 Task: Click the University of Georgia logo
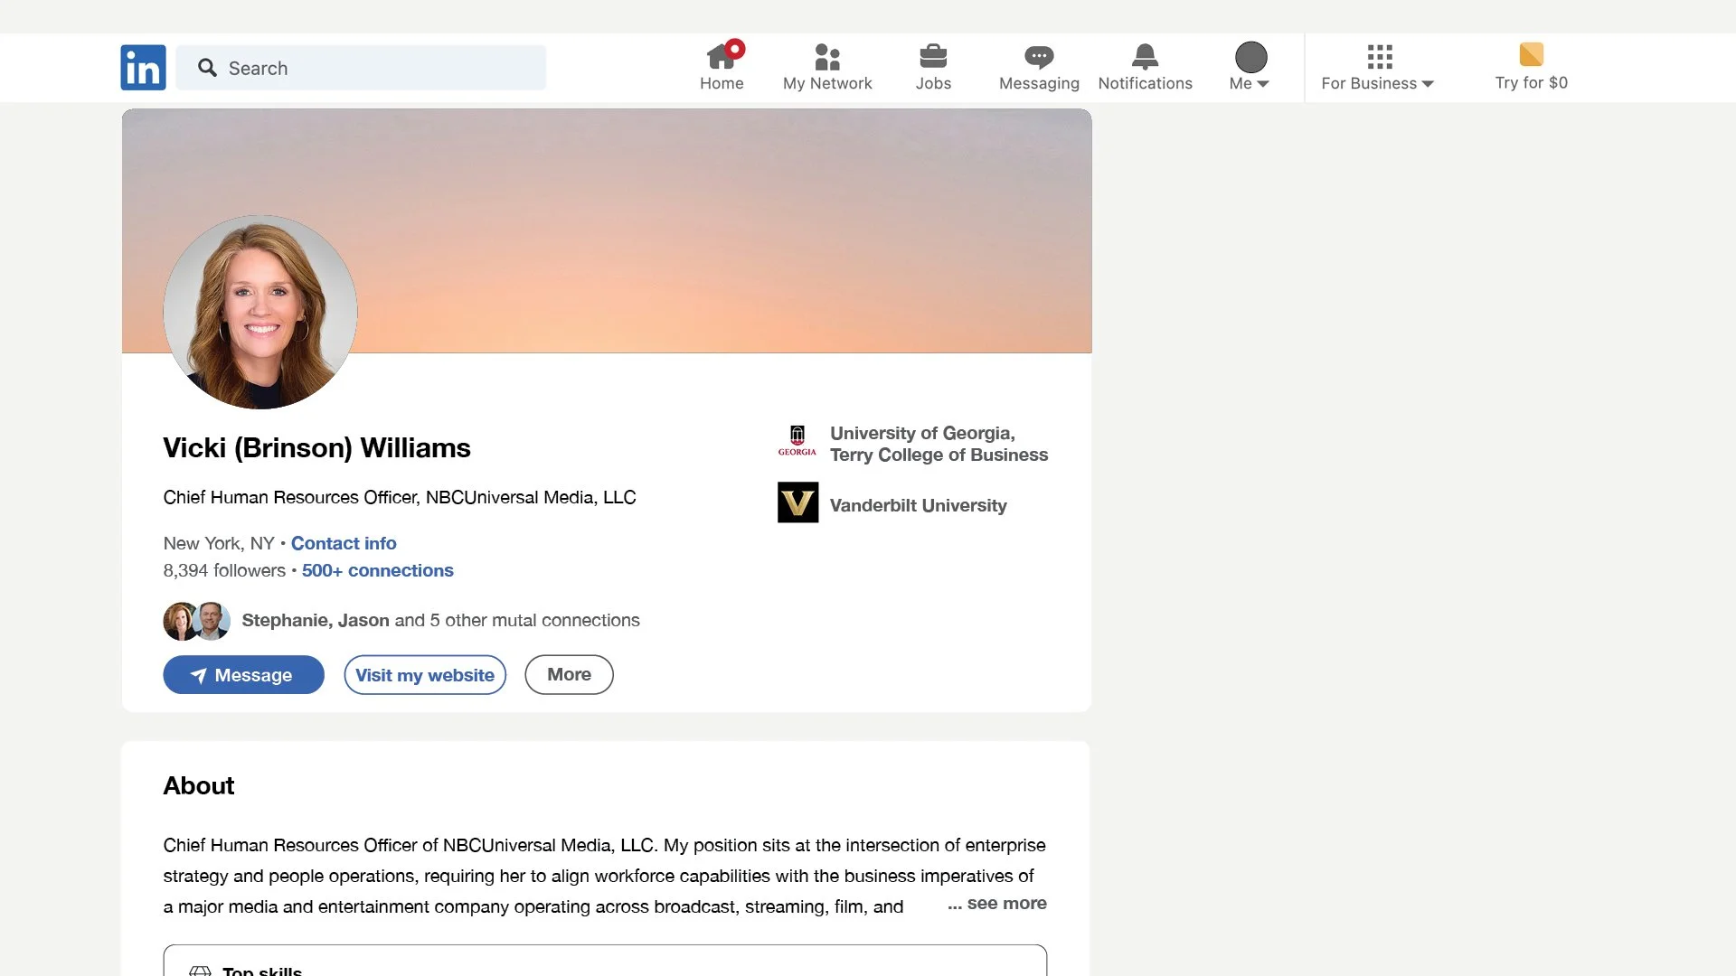tap(797, 442)
